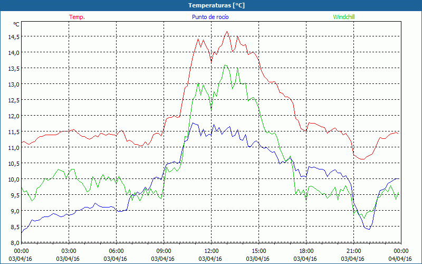Click the "11,5" y-axis value
This screenshot has width=422, height=264.
[x=14, y=132]
